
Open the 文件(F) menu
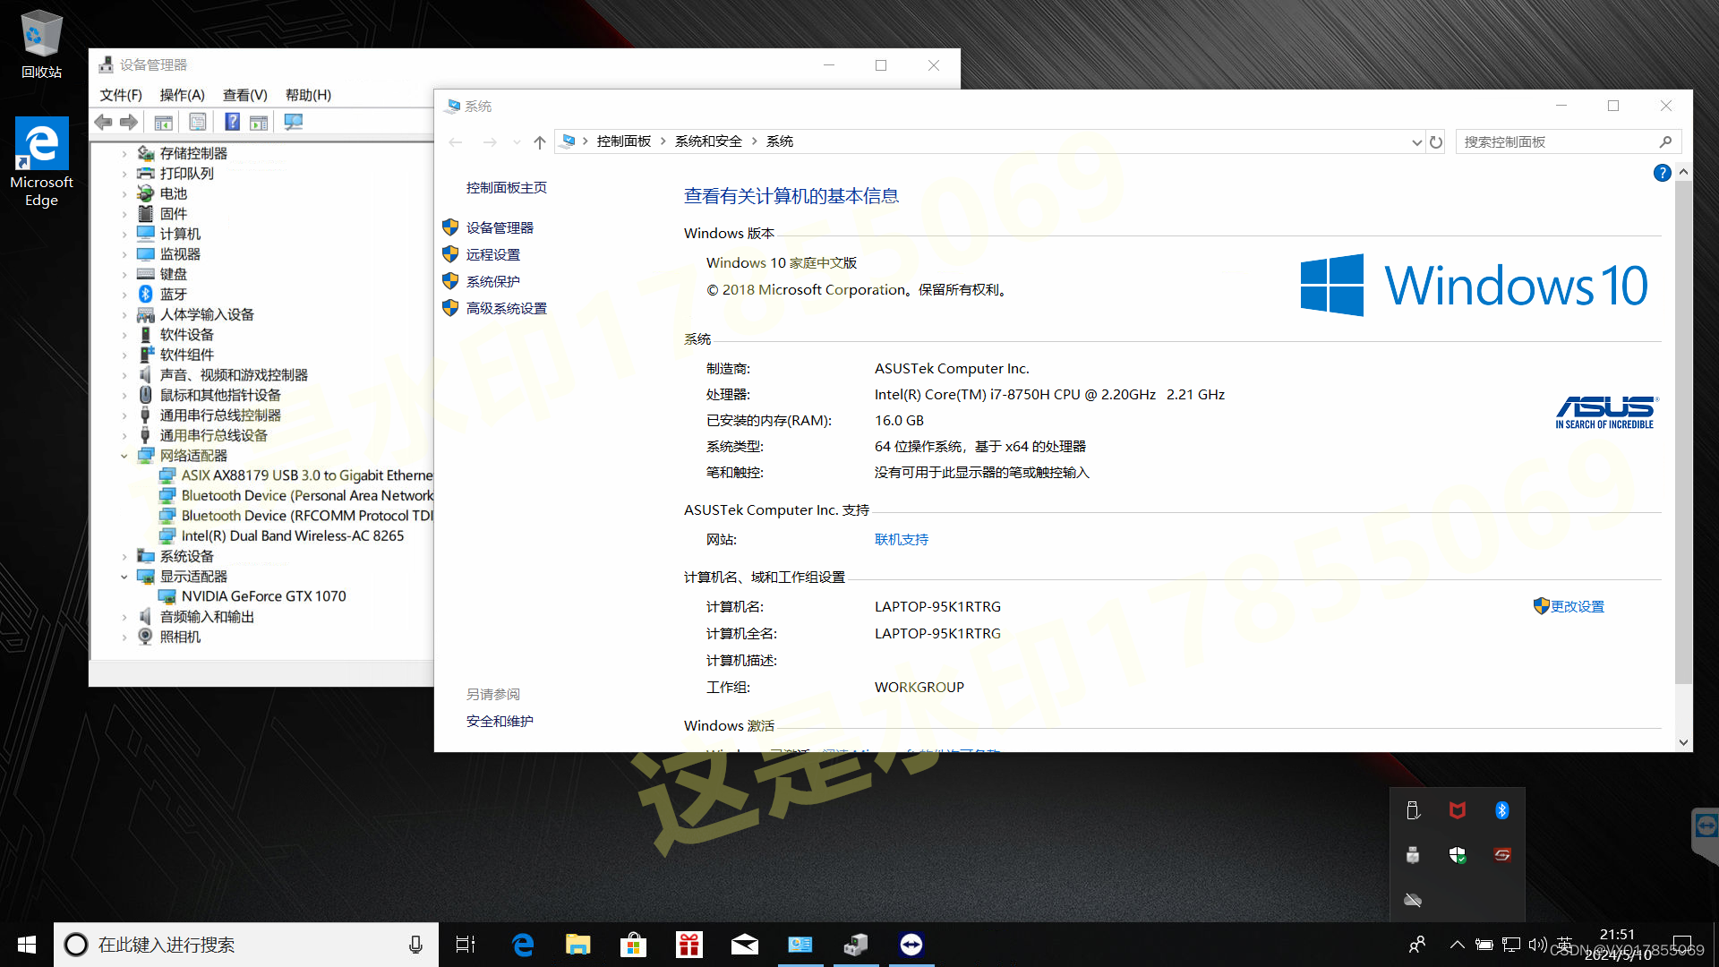(121, 95)
